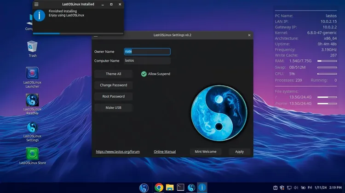Viewport: 345px width, 193px height.
Task: Toggle the Allow Suspend checkbox
Action: [x=144, y=74]
